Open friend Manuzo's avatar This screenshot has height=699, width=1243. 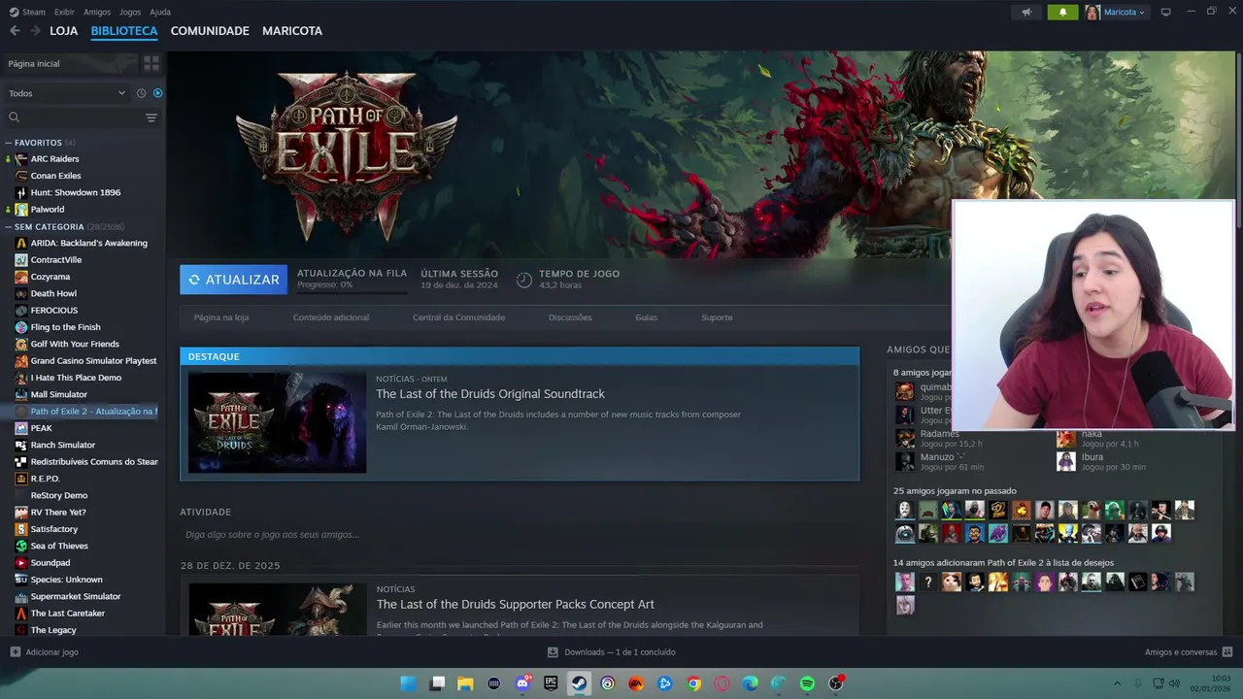905,461
